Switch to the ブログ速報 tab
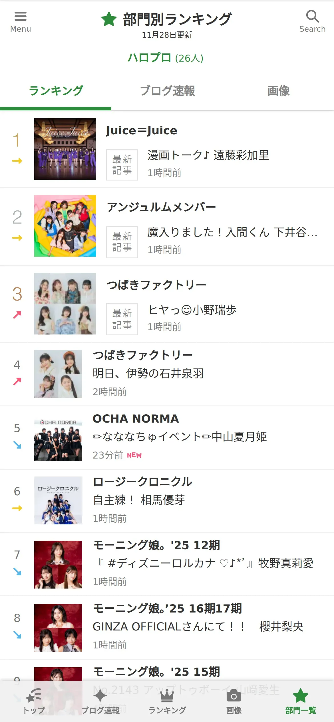Viewport: 334px width, 722px height. (x=167, y=91)
